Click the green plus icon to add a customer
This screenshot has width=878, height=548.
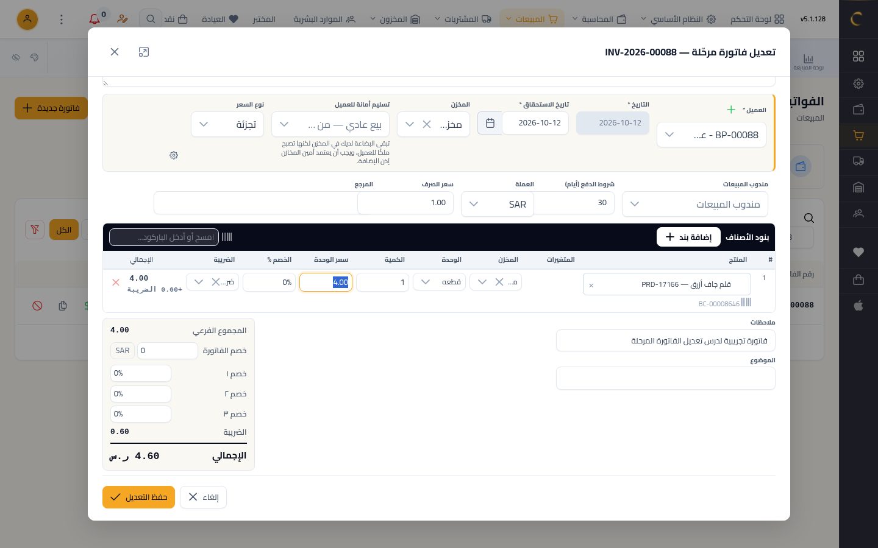point(731,110)
